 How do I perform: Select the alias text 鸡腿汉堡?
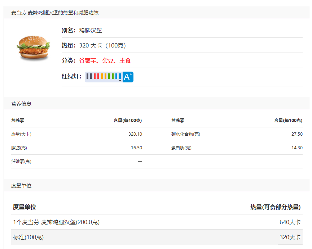point(91,30)
